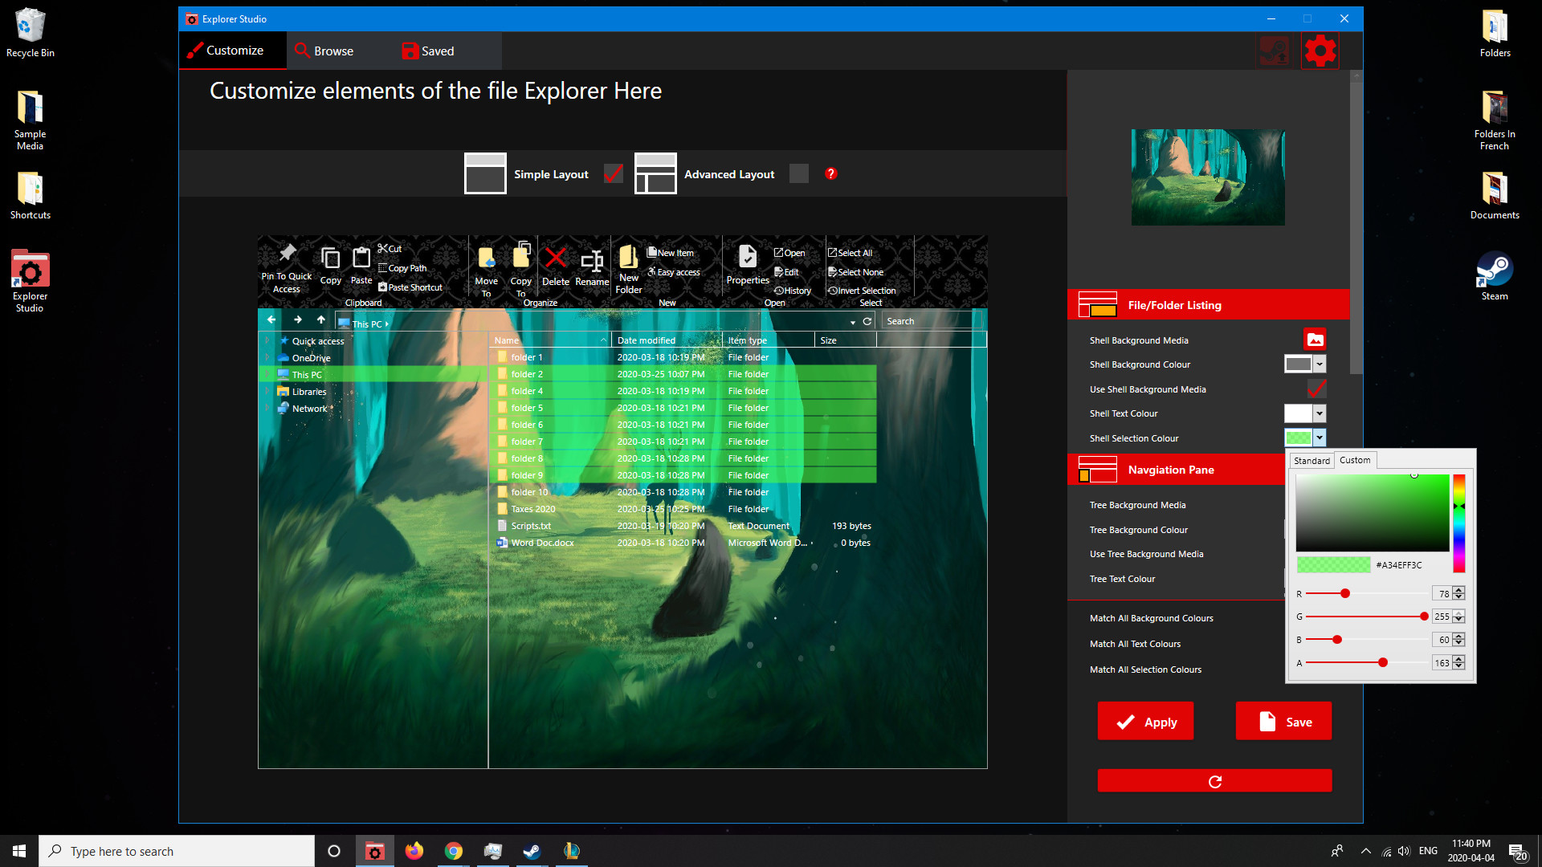Click the red help question mark

(x=831, y=173)
